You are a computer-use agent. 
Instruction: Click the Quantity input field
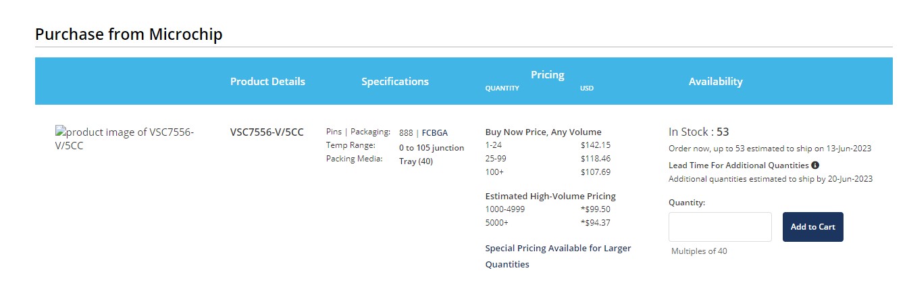point(720,227)
